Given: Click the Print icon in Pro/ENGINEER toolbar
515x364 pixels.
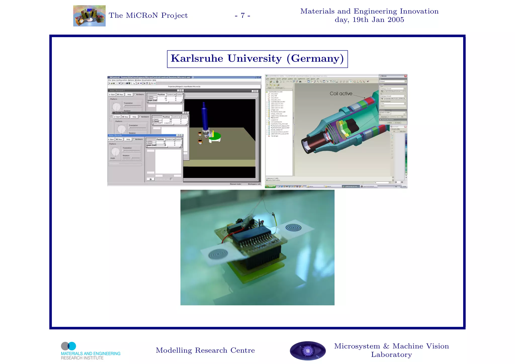Looking at the screenshot, I should click(277, 81).
